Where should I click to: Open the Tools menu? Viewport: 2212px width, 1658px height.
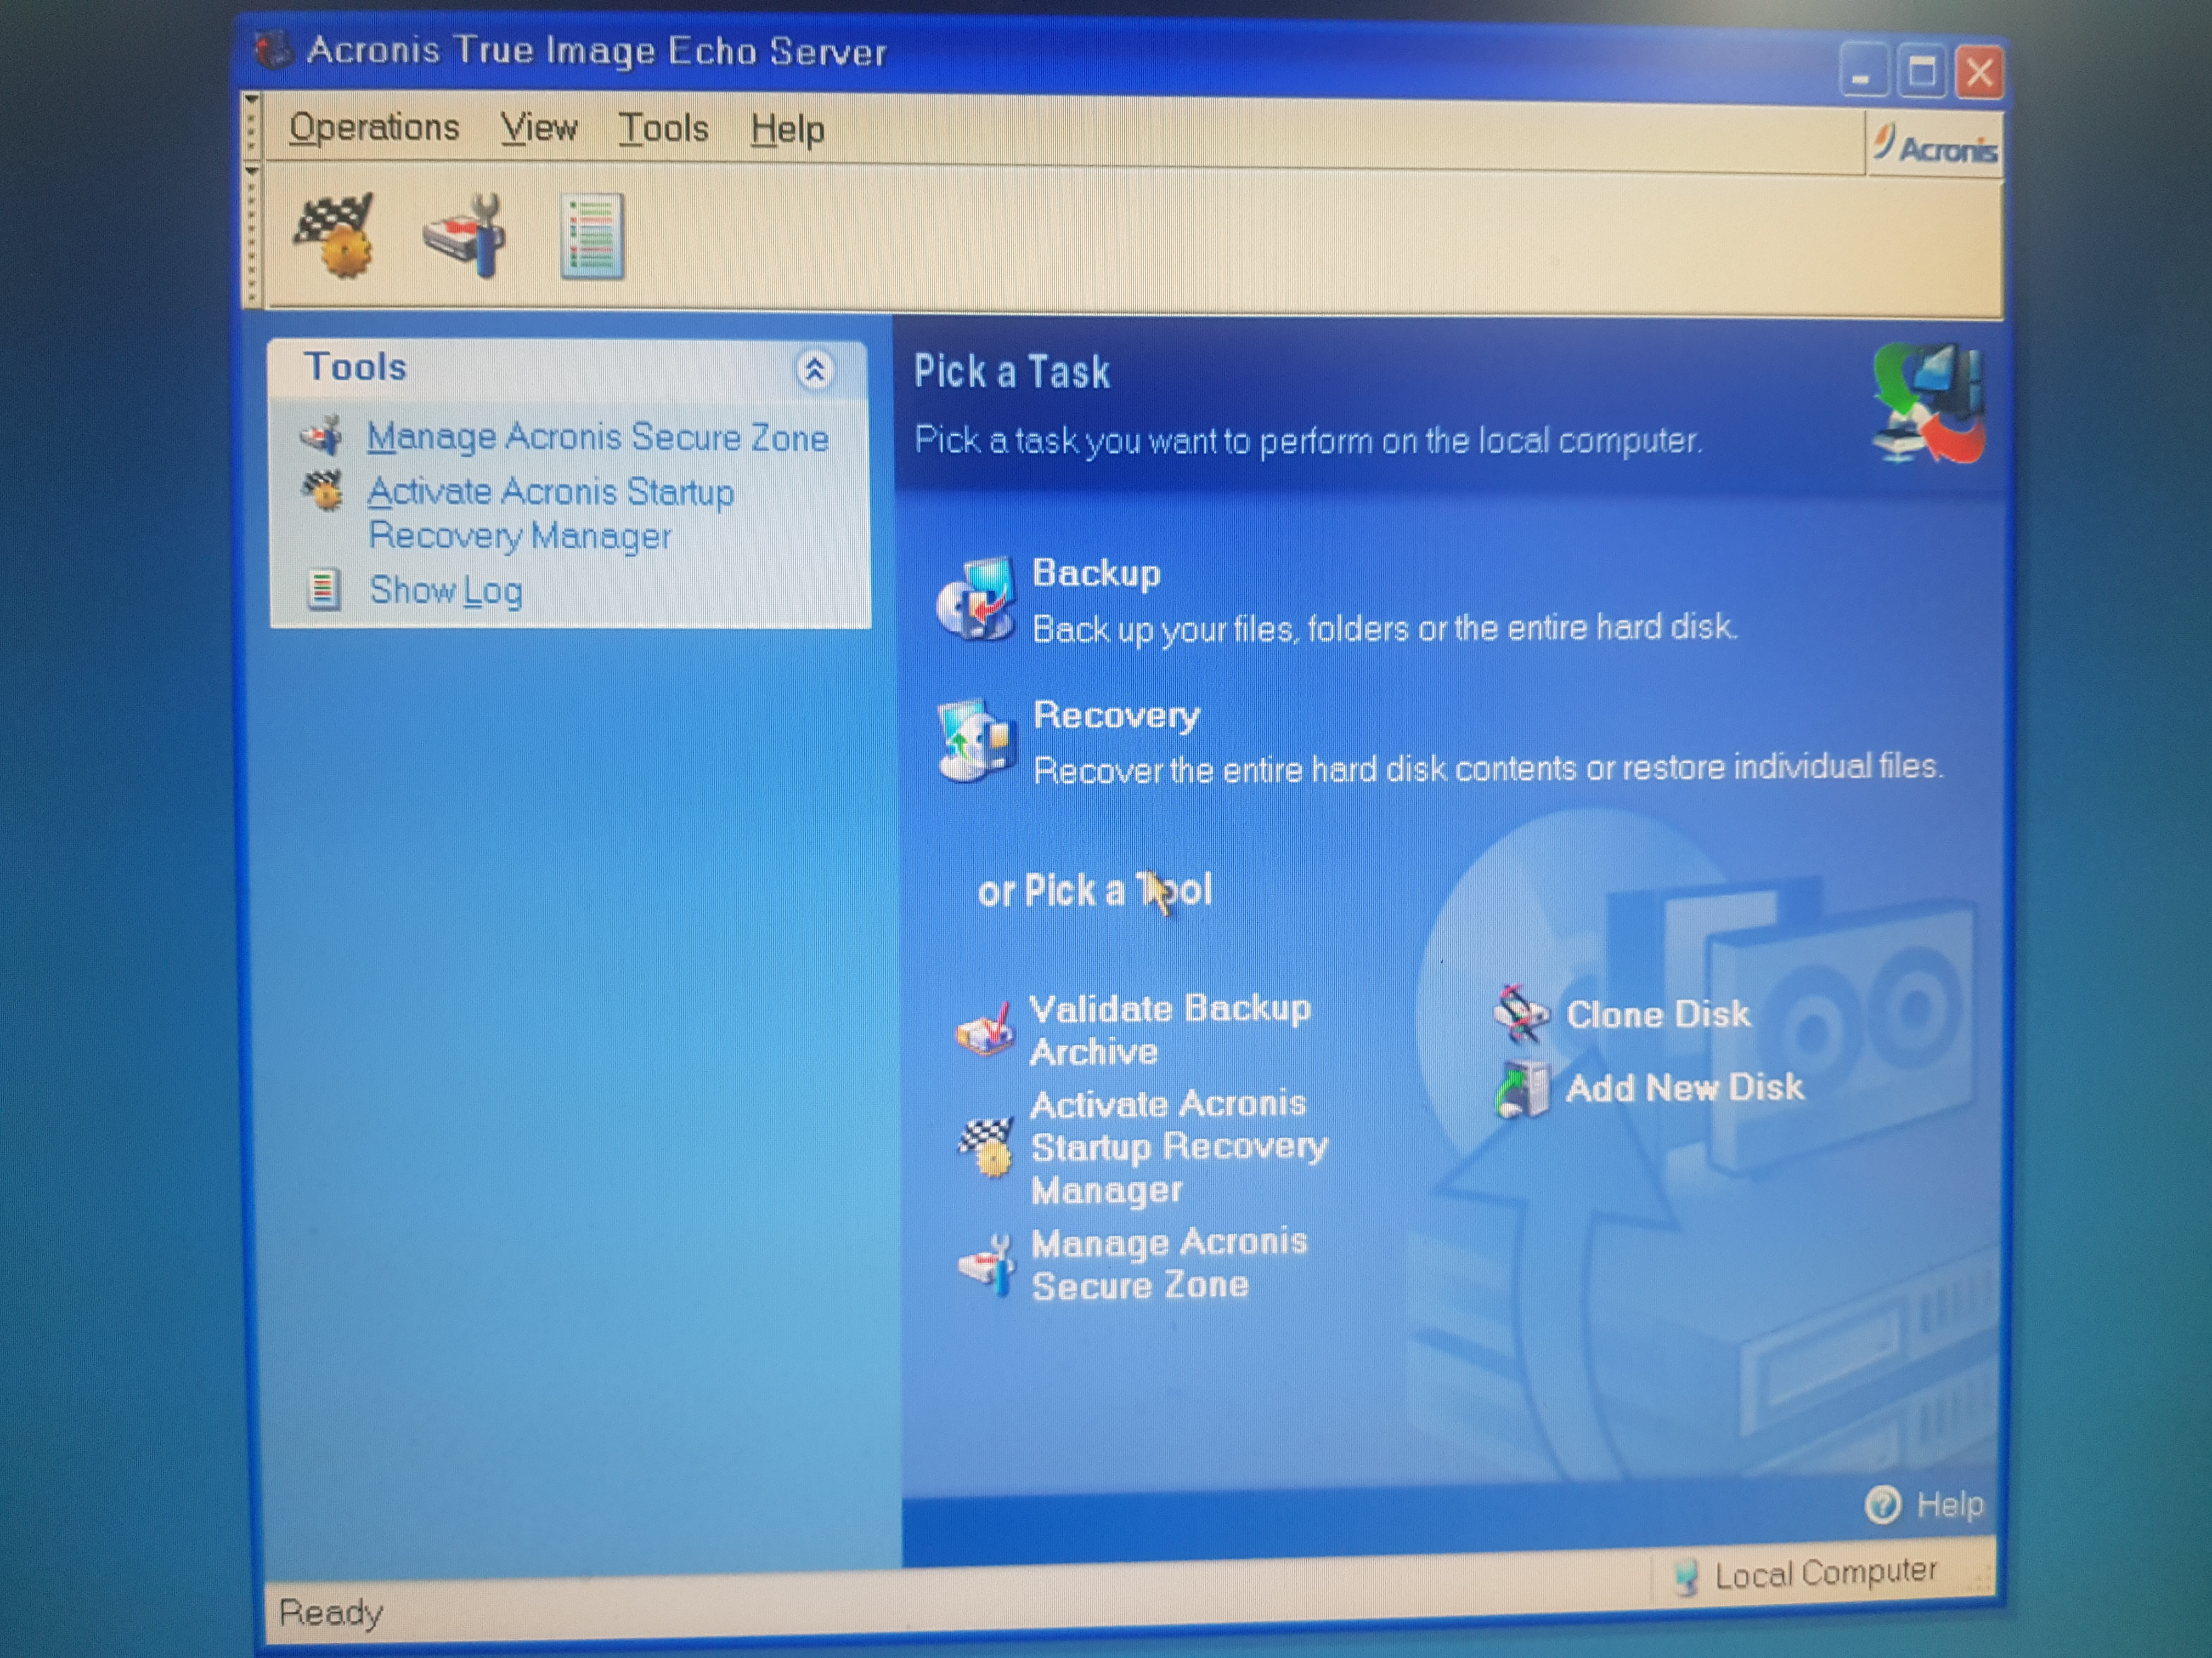[x=663, y=129]
